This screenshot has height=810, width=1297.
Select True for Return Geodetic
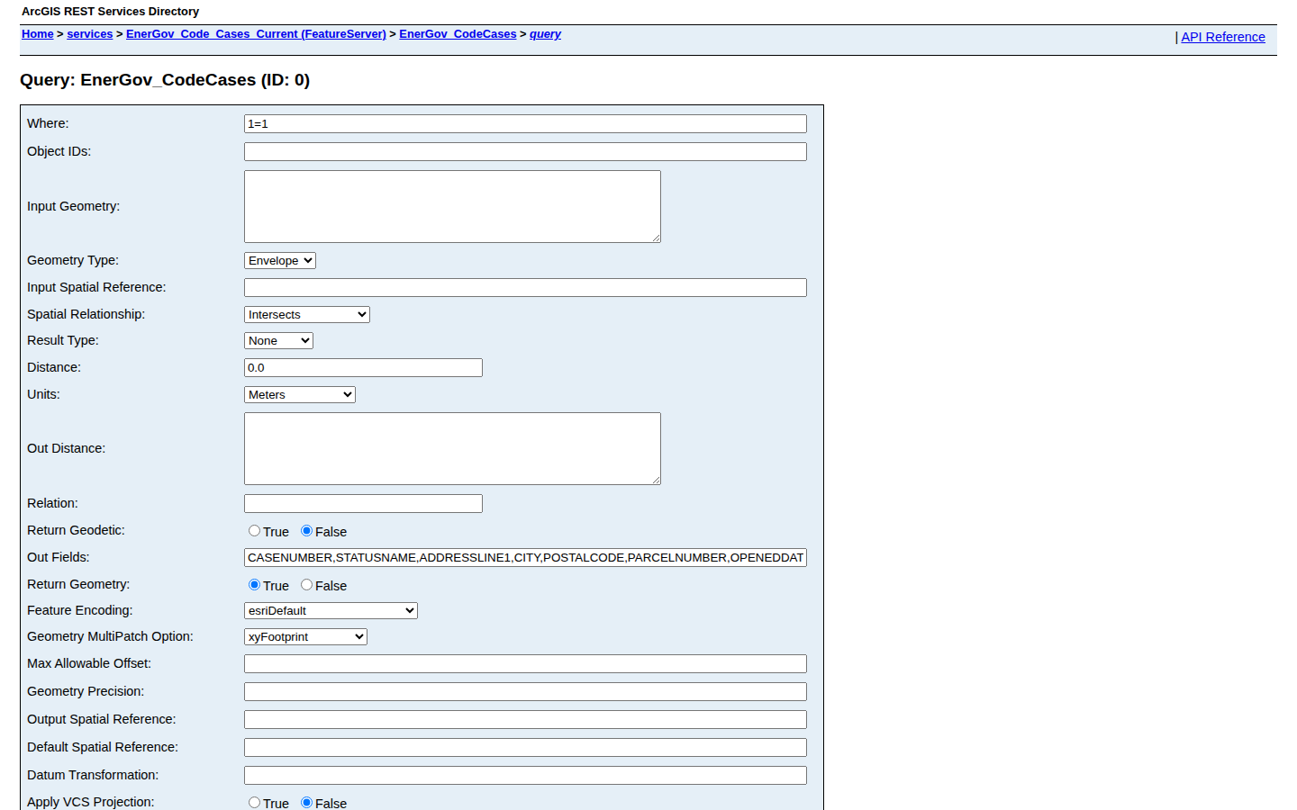click(x=254, y=531)
